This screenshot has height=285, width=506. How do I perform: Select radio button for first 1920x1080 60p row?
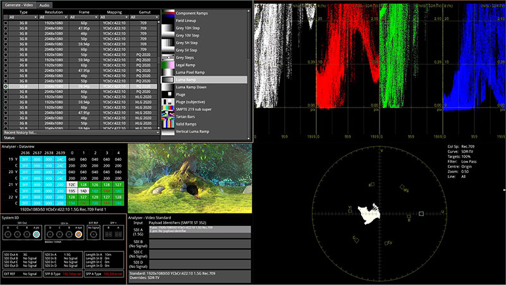pyautogui.click(x=6, y=23)
